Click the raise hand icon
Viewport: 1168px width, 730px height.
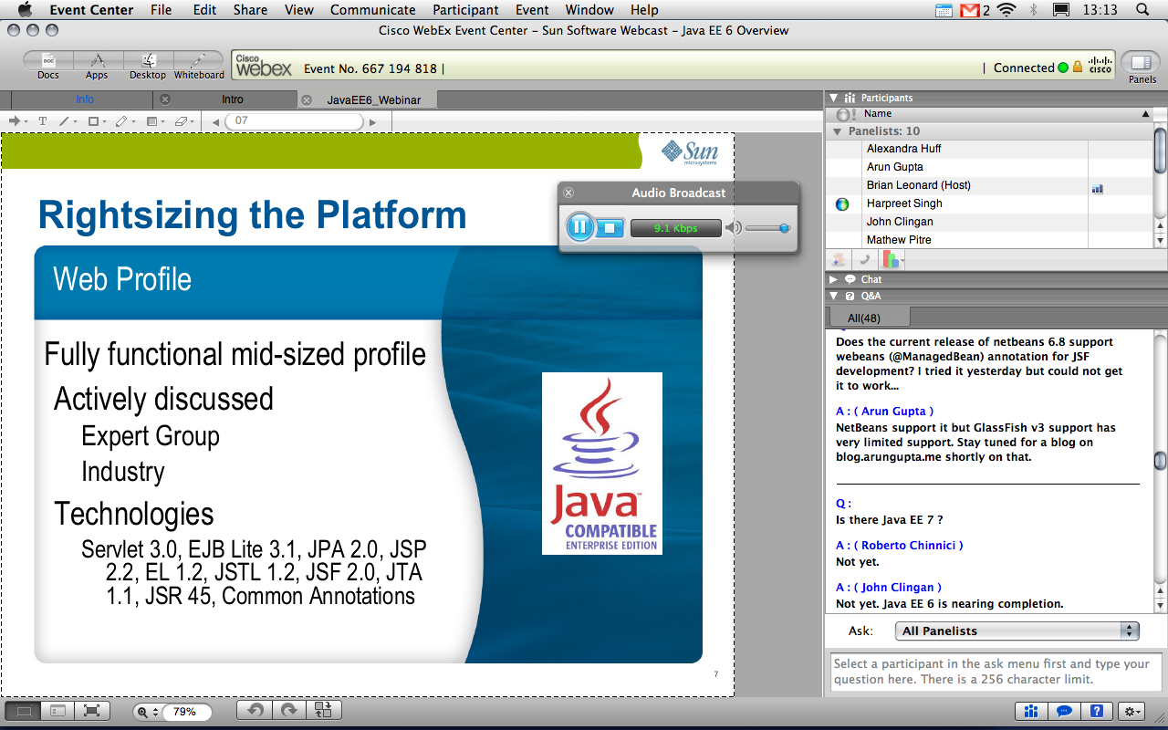[x=839, y=260]
